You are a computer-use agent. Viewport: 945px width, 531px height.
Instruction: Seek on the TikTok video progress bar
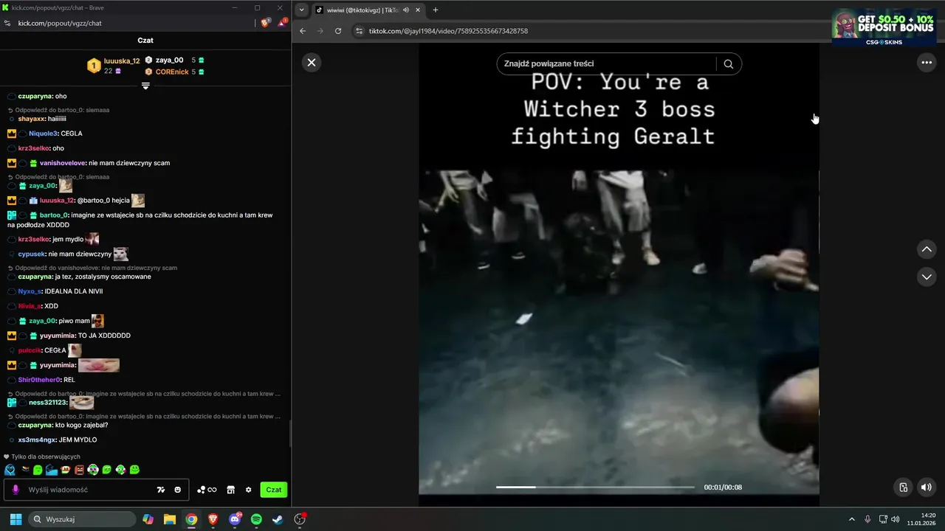click(x=595, y=487)
